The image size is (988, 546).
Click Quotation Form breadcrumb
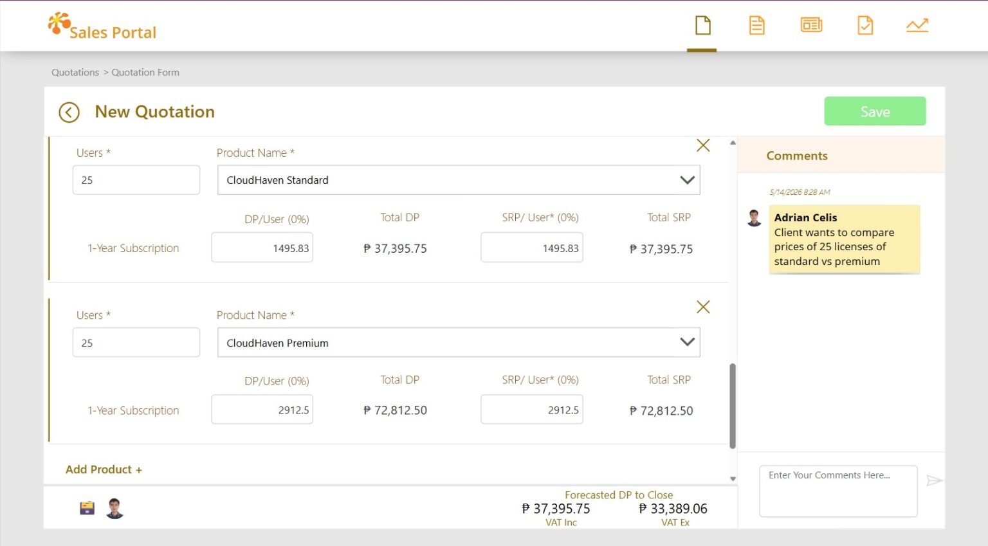[x=145, y=73]
